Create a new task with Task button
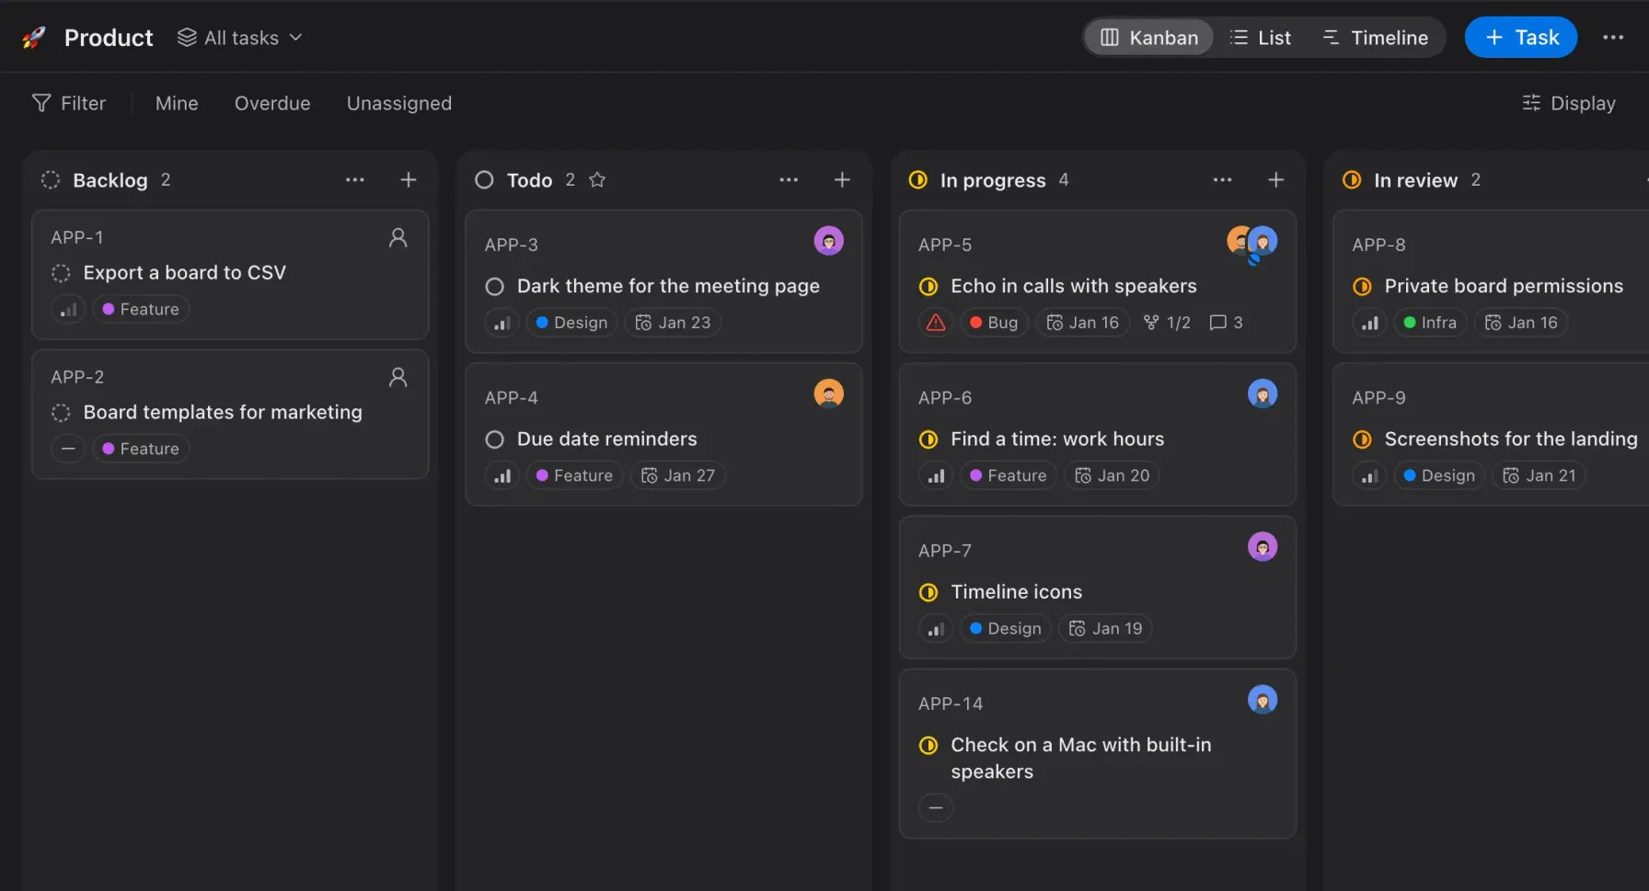 pyautogui.click(x=1520, y=38)
